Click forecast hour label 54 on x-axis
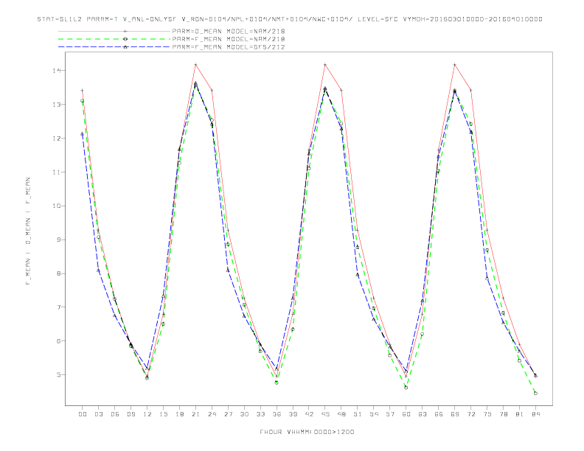This screenshot has width=584, height=451. pos(374,414)
